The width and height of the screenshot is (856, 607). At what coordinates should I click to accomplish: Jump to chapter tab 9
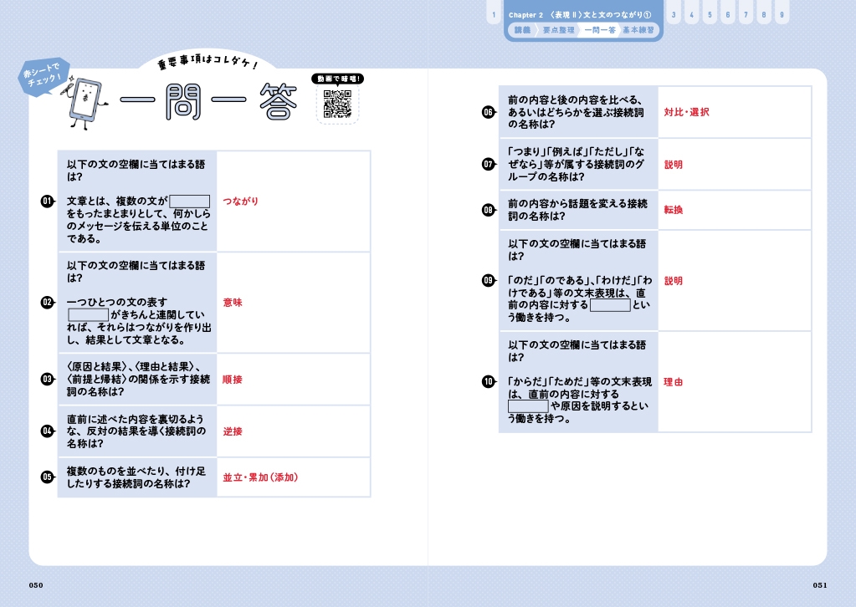[x=781, y=15]
